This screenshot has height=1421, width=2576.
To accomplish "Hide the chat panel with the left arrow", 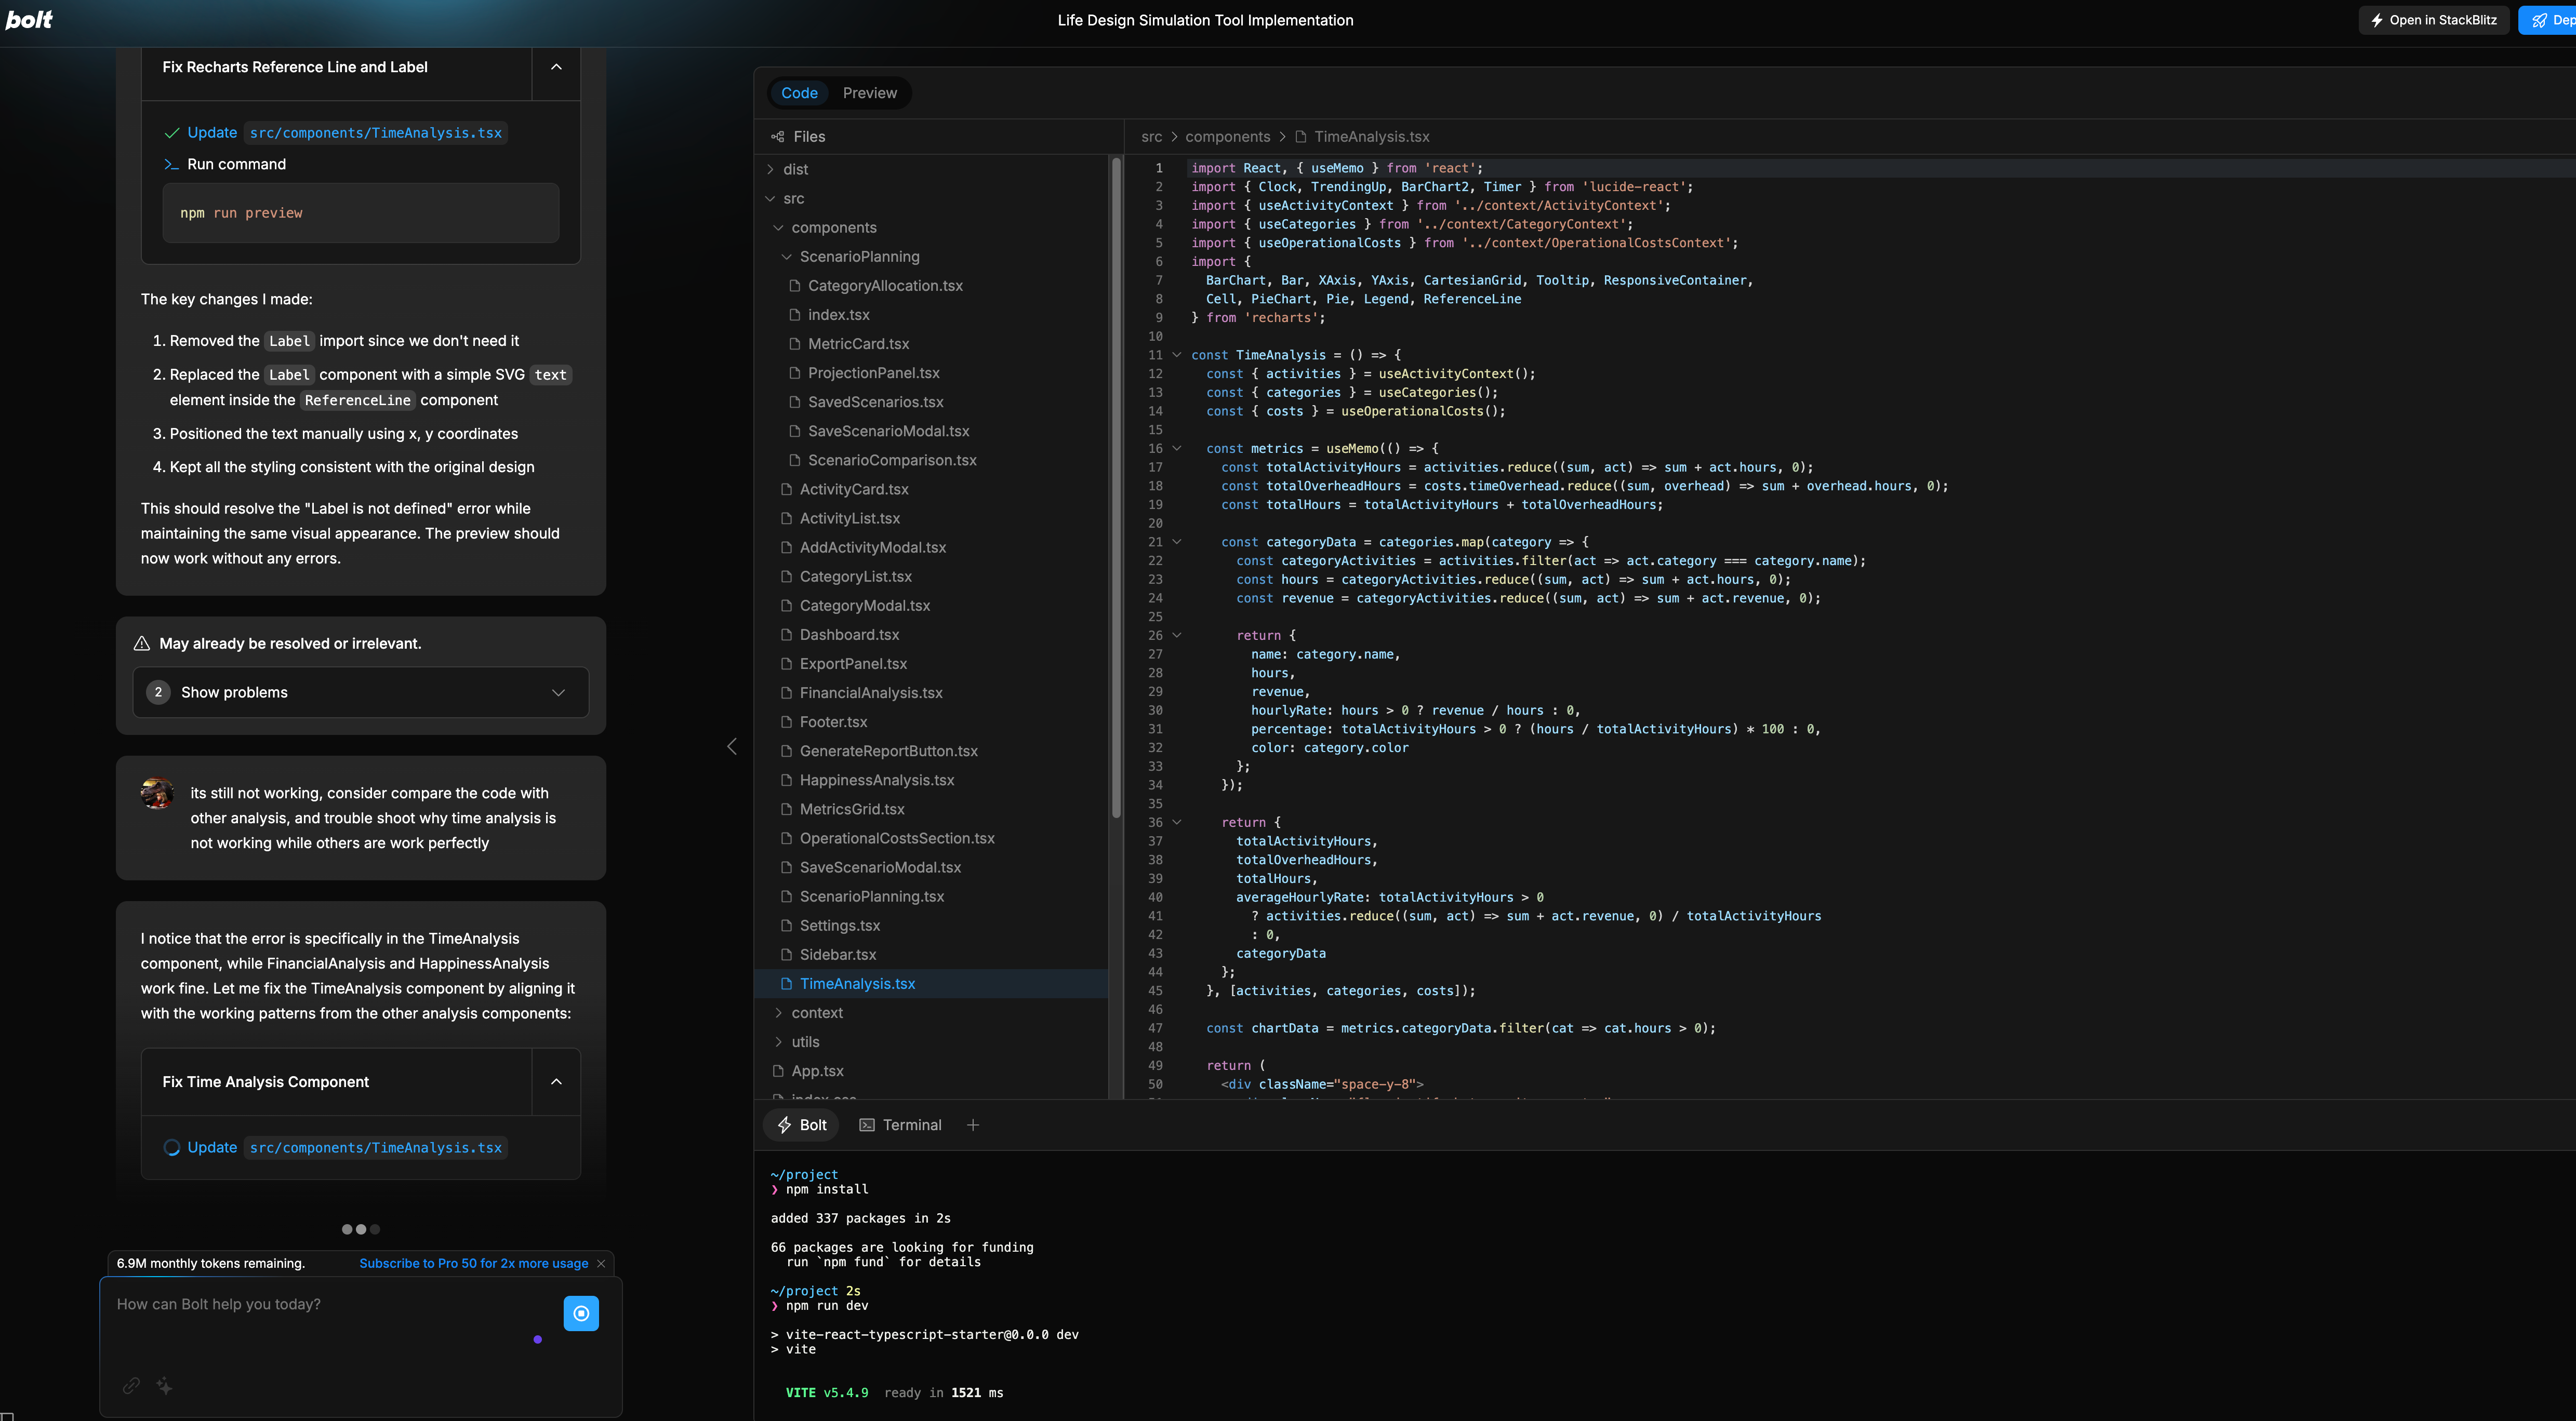I will [732, 746].
